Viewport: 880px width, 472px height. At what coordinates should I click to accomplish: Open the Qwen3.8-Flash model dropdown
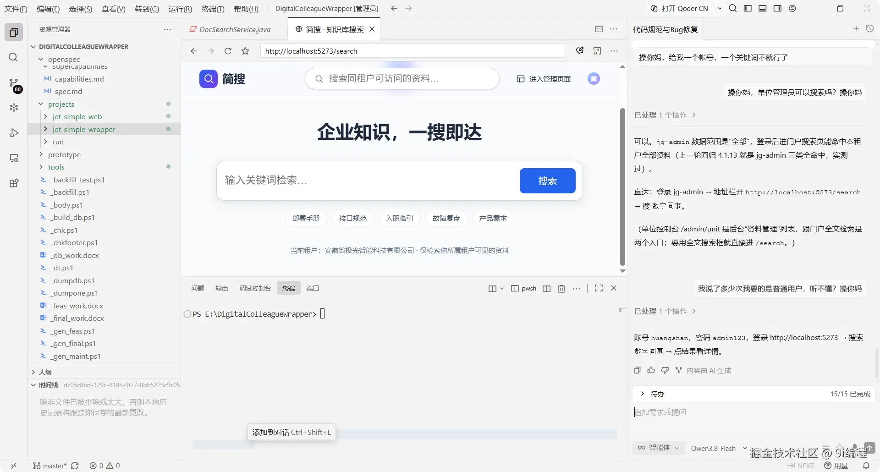point(719,448)
